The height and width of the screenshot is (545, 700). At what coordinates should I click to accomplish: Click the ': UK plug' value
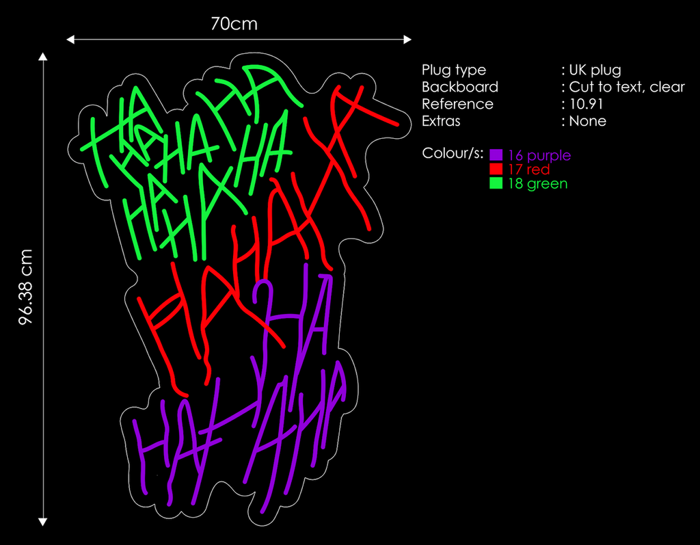pyautogui.click(x=591, y=70)
